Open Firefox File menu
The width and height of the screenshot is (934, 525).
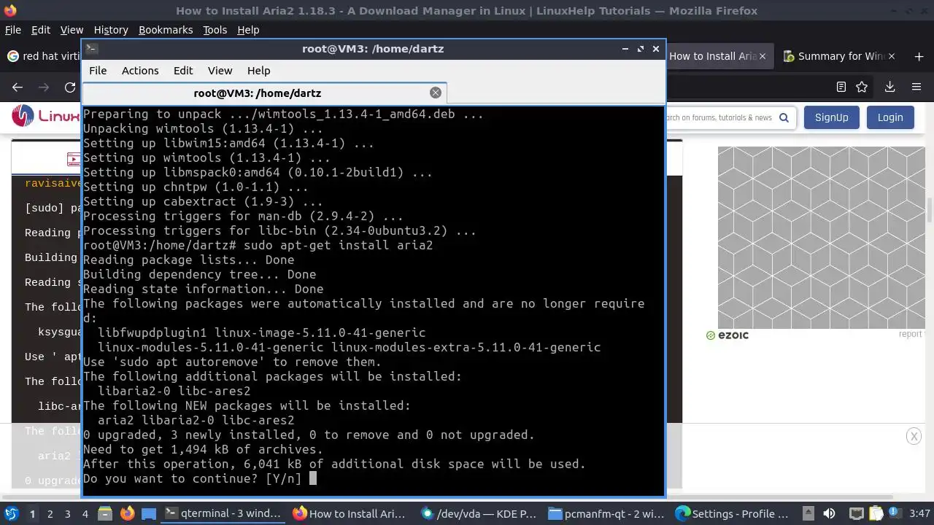(x=13, y=30)
